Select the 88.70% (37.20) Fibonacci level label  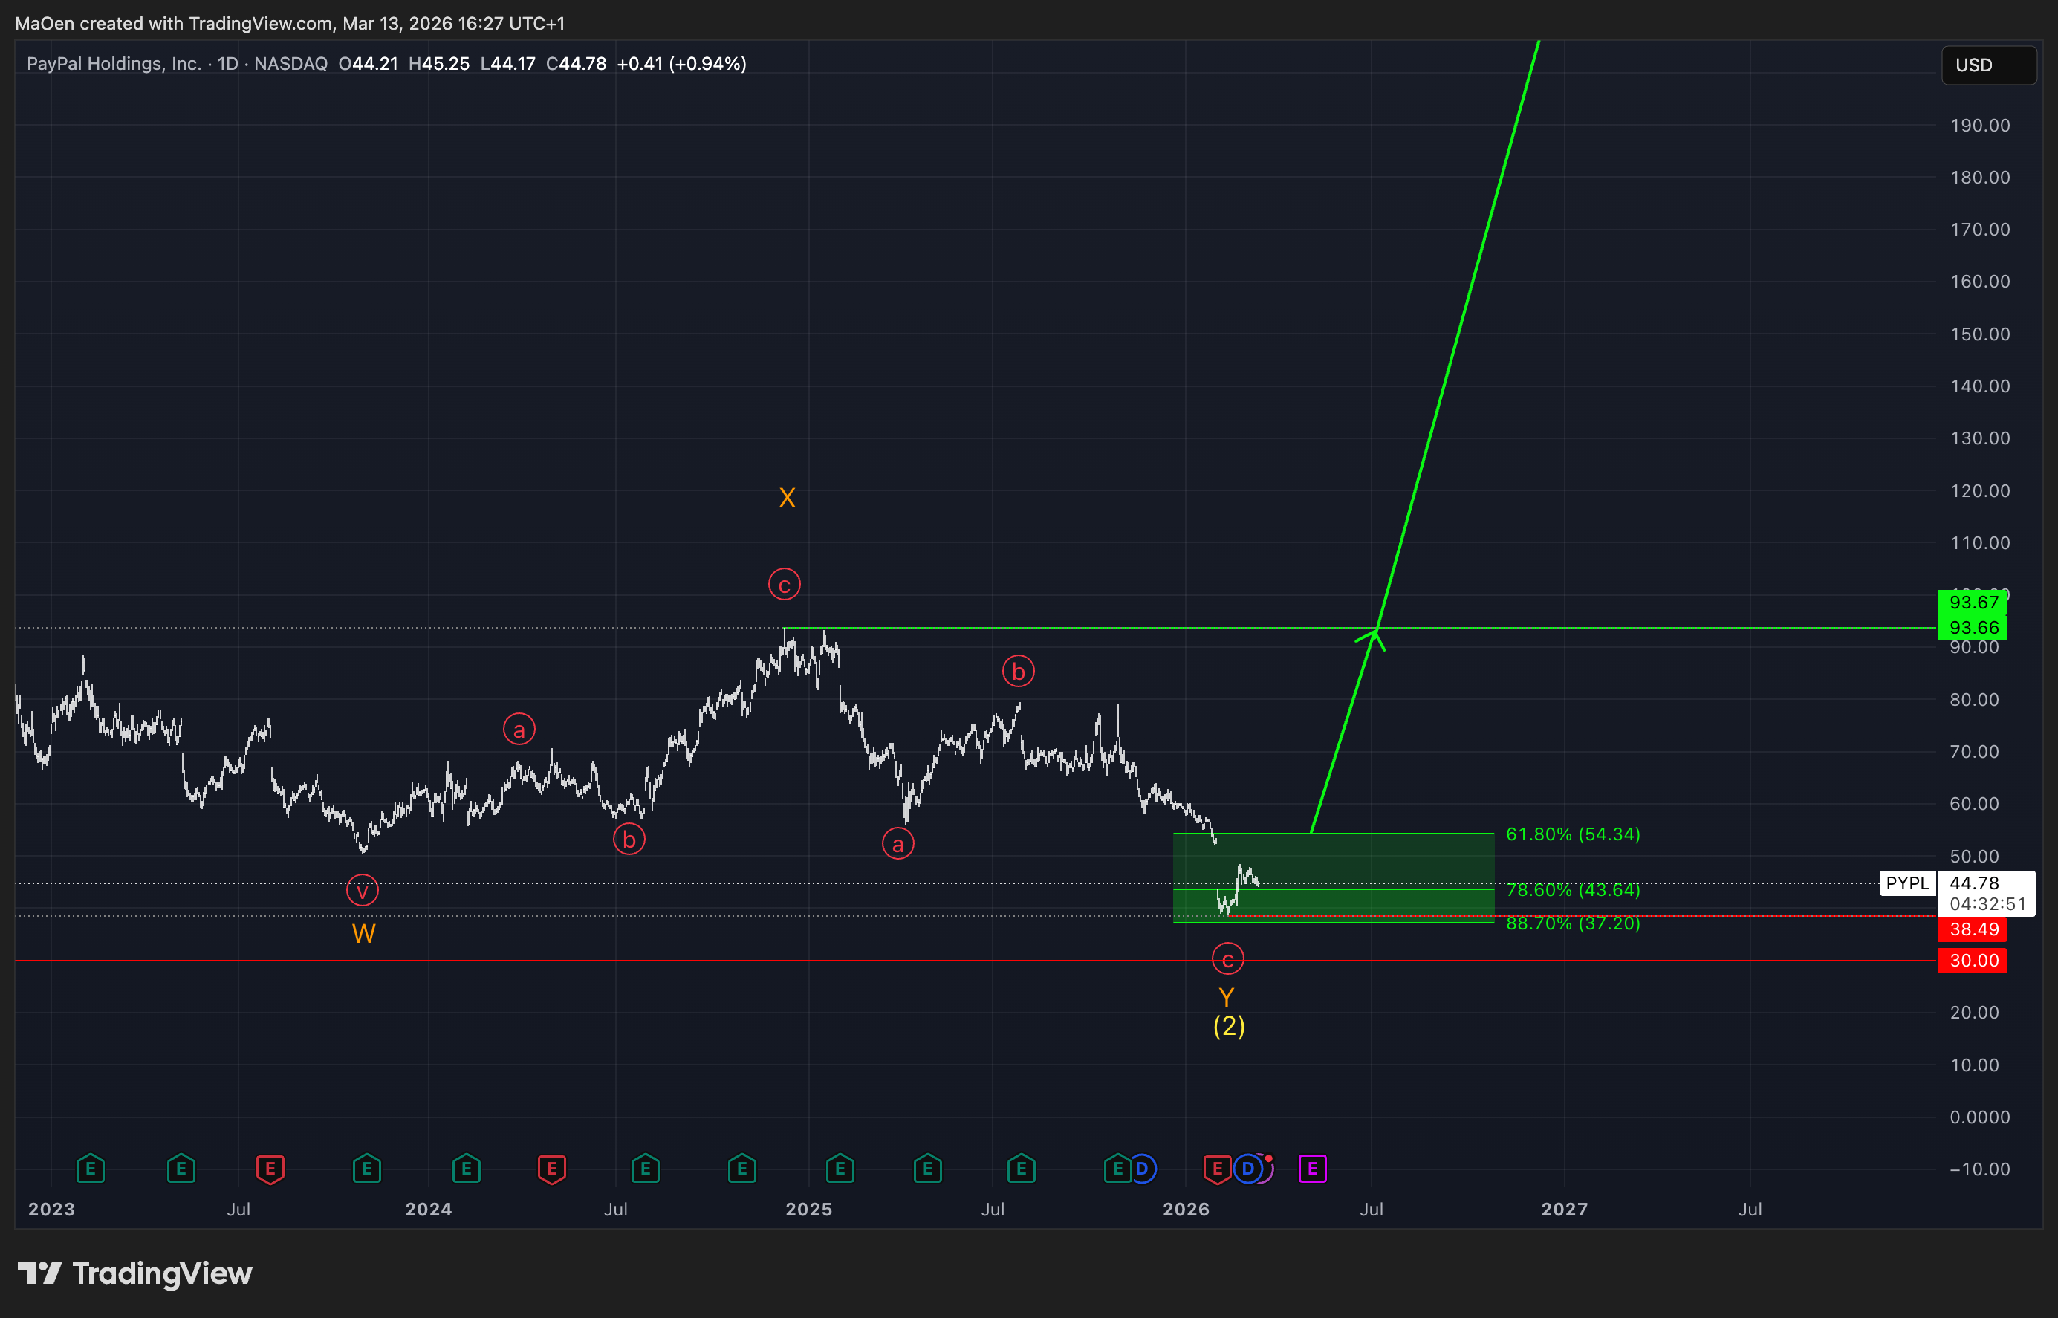pos(1572,923)
